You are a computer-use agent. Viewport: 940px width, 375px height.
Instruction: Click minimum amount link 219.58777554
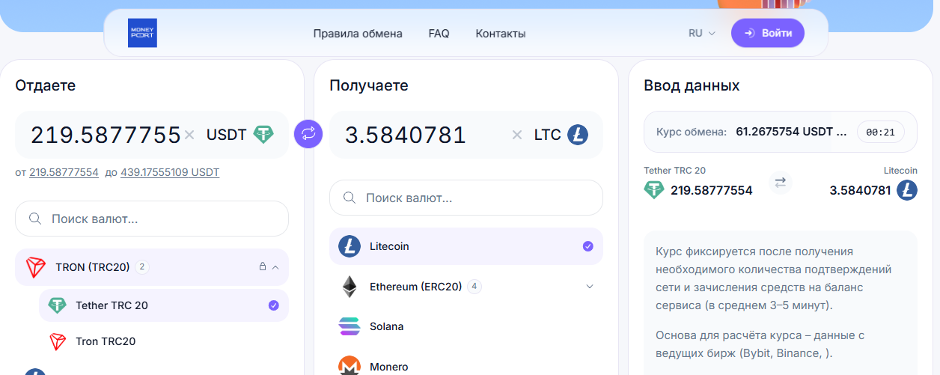(64, 172)
